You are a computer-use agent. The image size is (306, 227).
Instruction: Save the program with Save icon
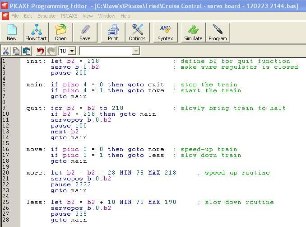pyautogui.click(x=85, y=32)
